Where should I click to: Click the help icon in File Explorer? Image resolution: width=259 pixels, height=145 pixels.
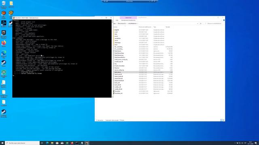224,20
